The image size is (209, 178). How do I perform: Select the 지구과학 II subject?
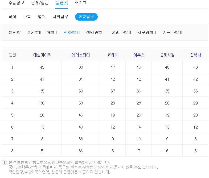[173, 32]
